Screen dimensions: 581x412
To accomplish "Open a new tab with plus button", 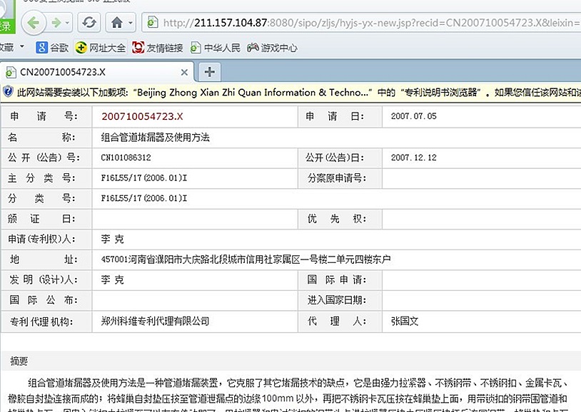I will pos(209,72).
